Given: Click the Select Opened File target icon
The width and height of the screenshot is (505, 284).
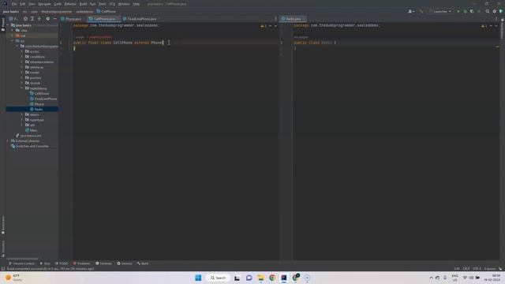Looking at the screenshot, I should coord(25,19).
